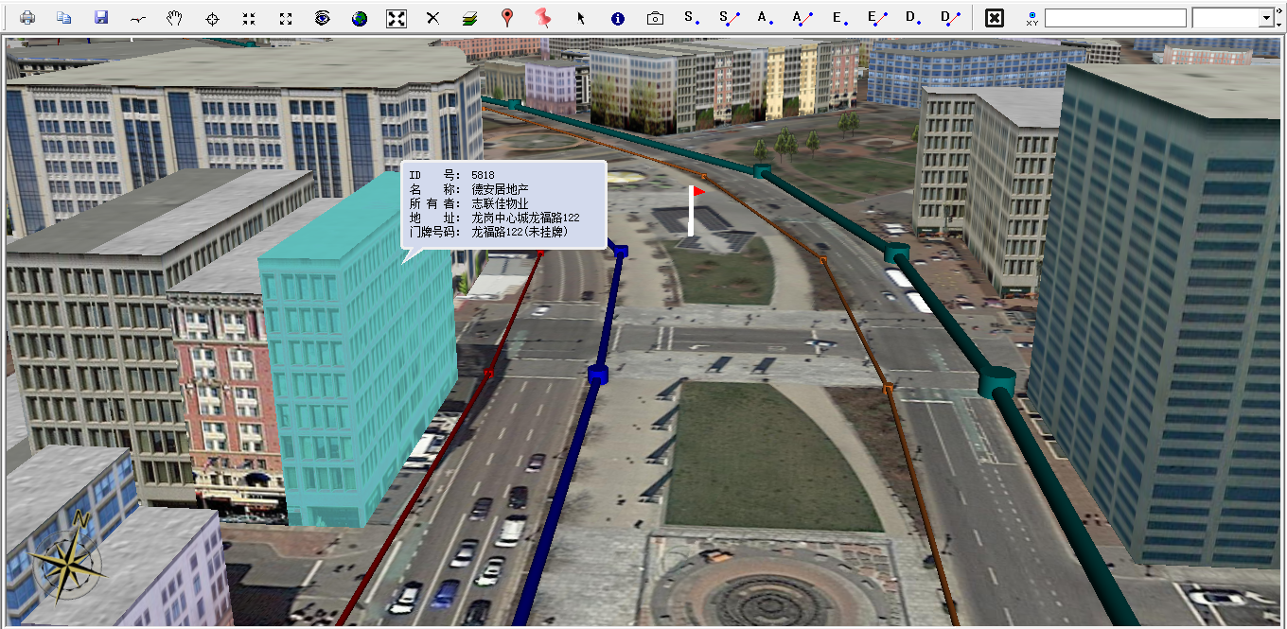This screenshot has width=1287, height=629.
Task: Activate the arrow pointer selection tool
Action: coord(581,18)
